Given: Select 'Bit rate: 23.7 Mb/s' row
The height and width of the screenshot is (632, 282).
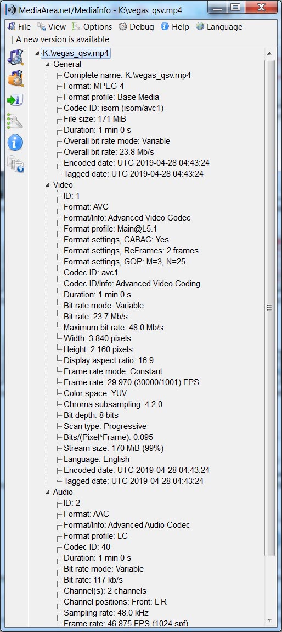Looking at the screenshot, I should (x=96, y=317).
